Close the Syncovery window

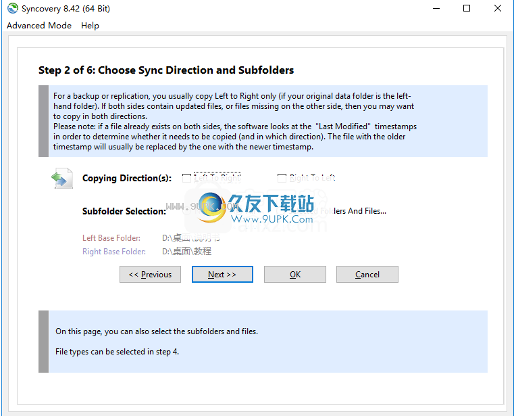click(498, 8)
